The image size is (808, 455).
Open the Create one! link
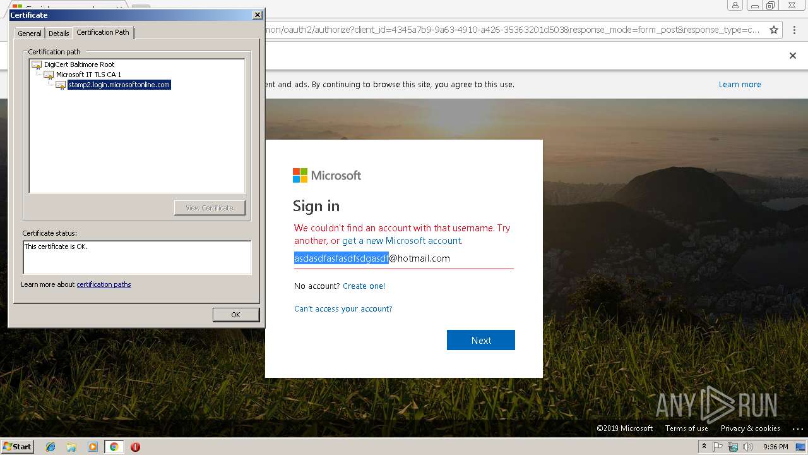pyautogui.click(x=364, y=286)
